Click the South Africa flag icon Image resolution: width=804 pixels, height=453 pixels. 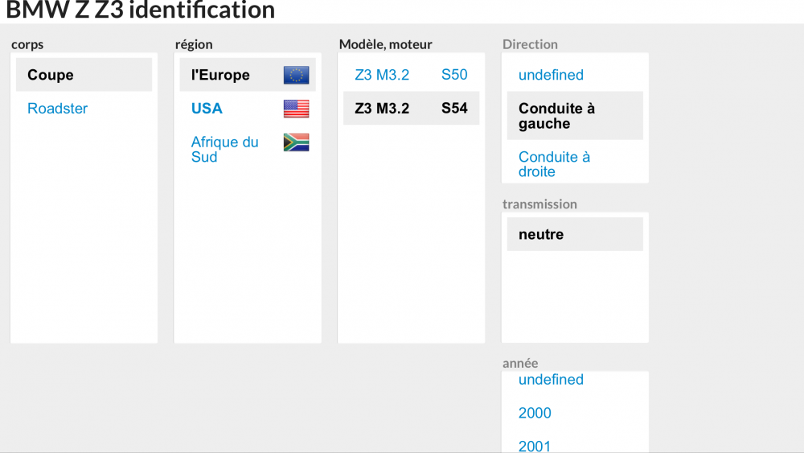pyautogui.click(x=297, y=142)
